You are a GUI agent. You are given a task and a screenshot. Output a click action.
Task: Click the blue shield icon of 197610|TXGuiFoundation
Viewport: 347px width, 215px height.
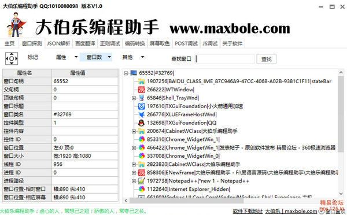[142, 106]
